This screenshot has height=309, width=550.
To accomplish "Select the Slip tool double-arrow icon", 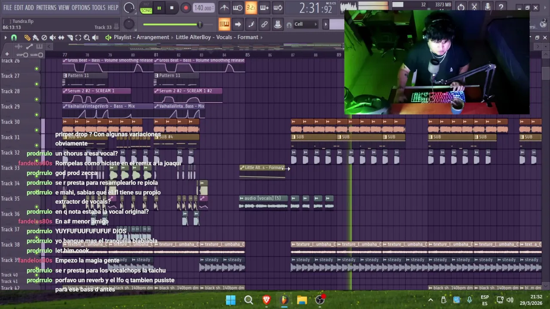I will pos(61,37).
